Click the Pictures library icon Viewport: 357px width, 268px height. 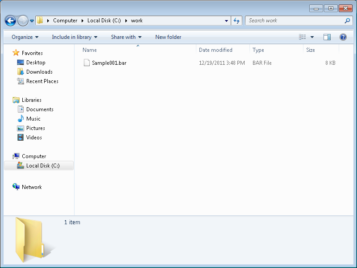[x=21, y=128]
